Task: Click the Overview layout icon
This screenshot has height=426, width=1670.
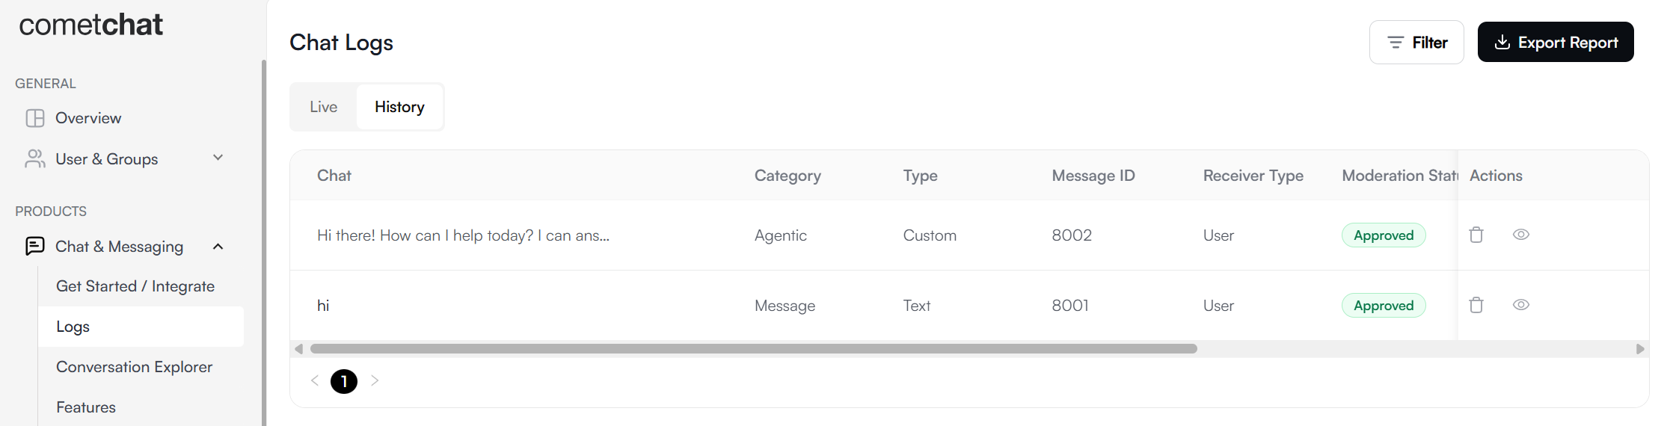Action: tap(35, 118)
